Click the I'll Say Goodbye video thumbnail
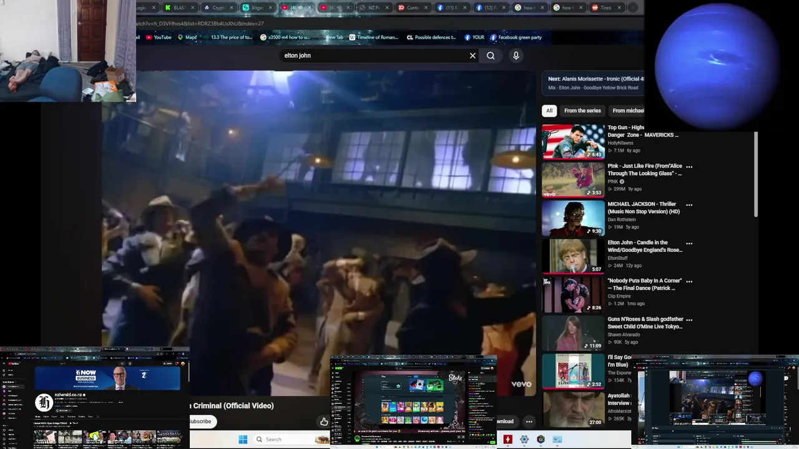 coord(573,372)
